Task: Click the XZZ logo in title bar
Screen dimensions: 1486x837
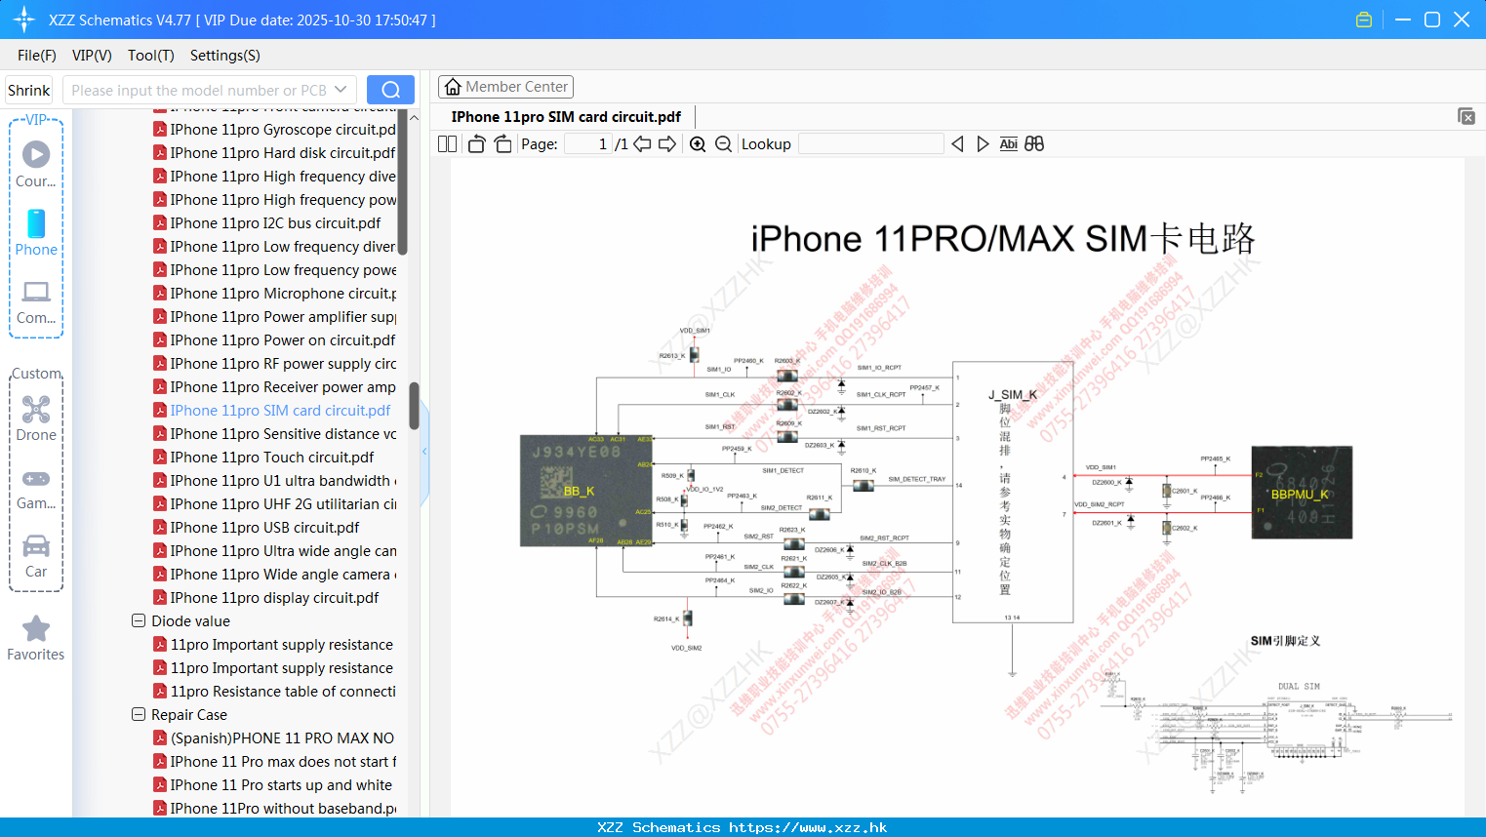Action: pos(24,20)
